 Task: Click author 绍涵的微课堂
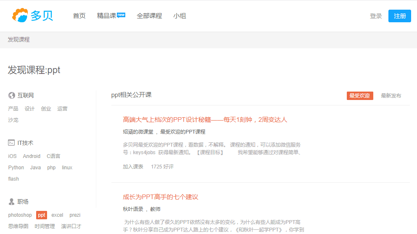coord(138,132)
